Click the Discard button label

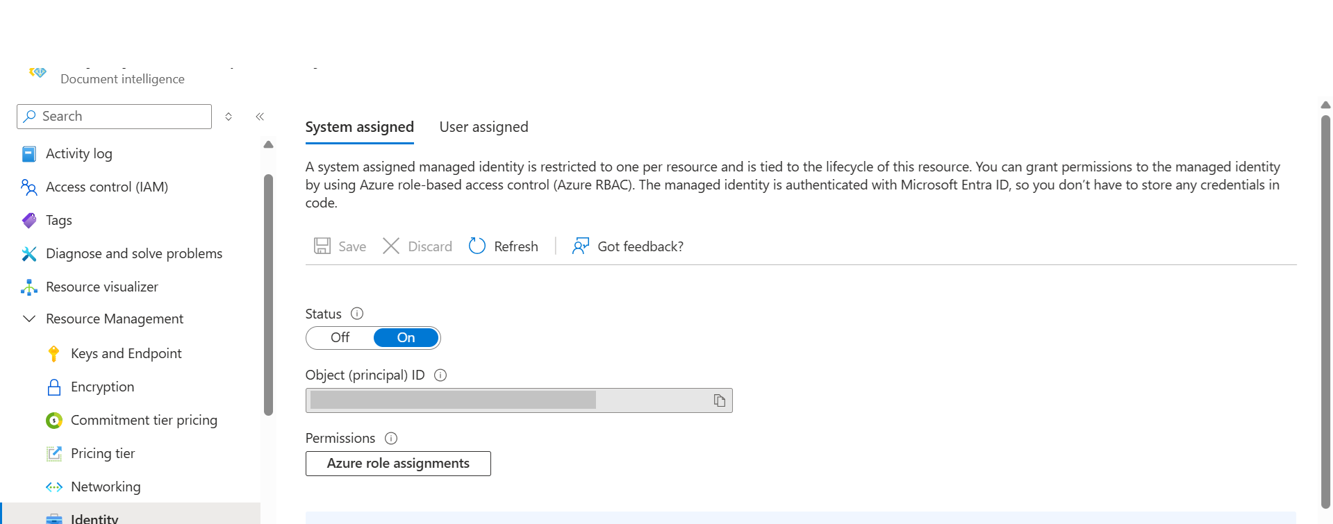[430, 246]
